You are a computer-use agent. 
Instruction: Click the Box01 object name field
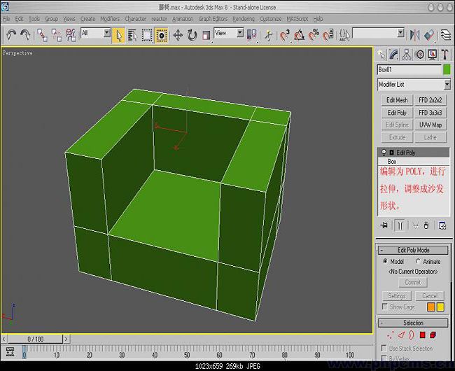(x=409, y=69)
